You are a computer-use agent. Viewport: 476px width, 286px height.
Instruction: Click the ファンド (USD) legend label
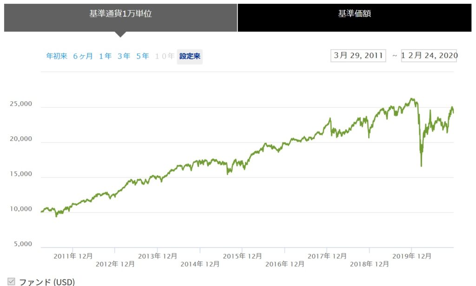pos(47,282)
